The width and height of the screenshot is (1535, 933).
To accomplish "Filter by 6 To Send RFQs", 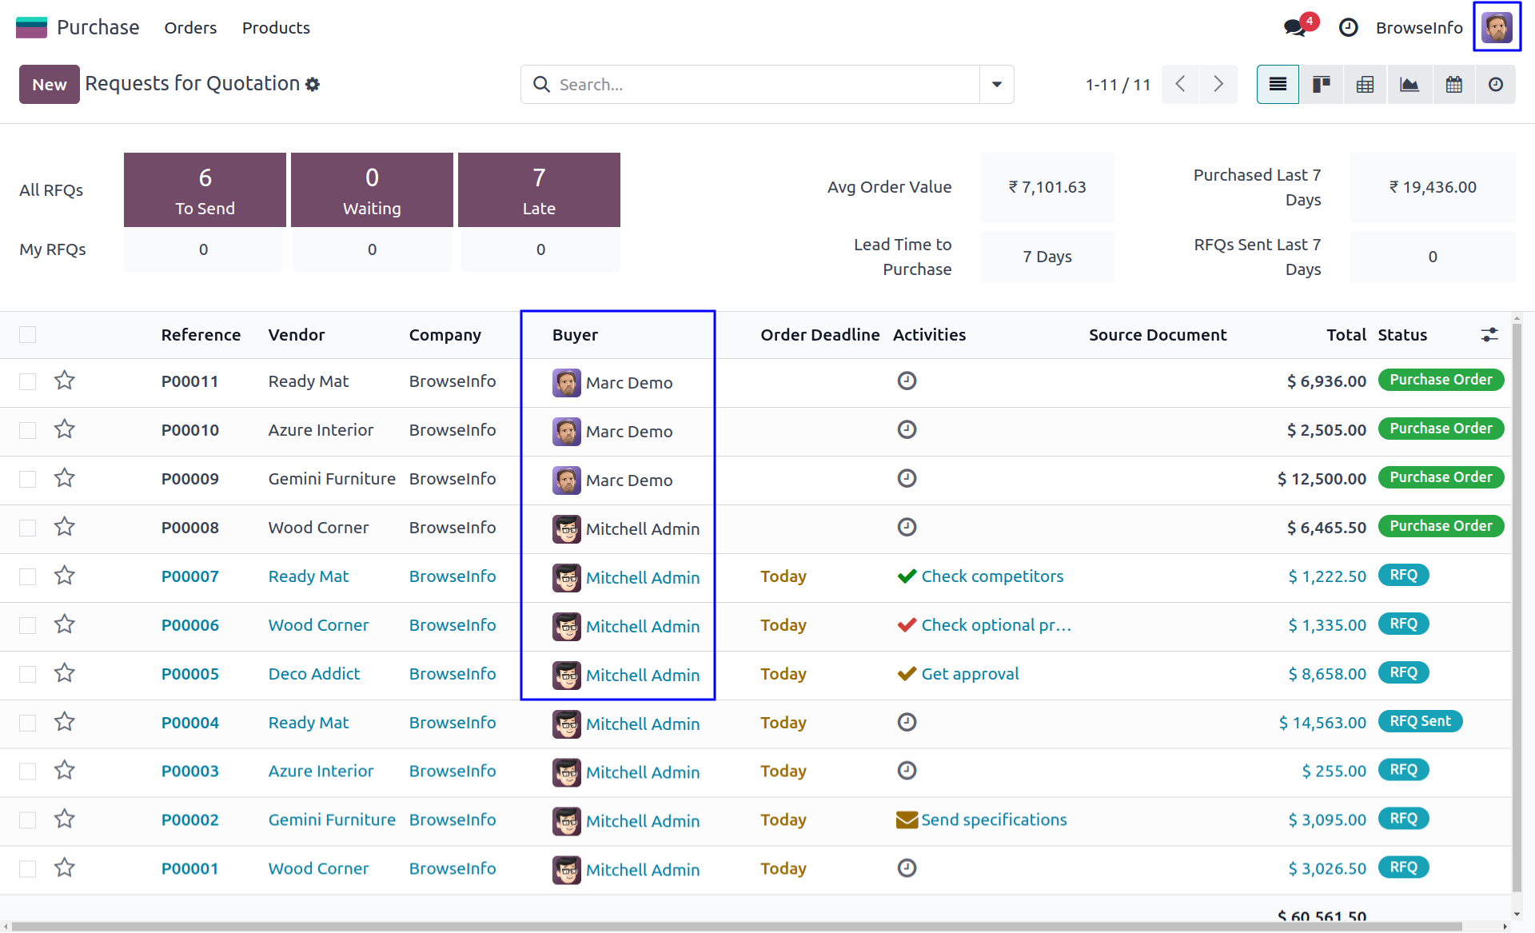I will [205, 190].
